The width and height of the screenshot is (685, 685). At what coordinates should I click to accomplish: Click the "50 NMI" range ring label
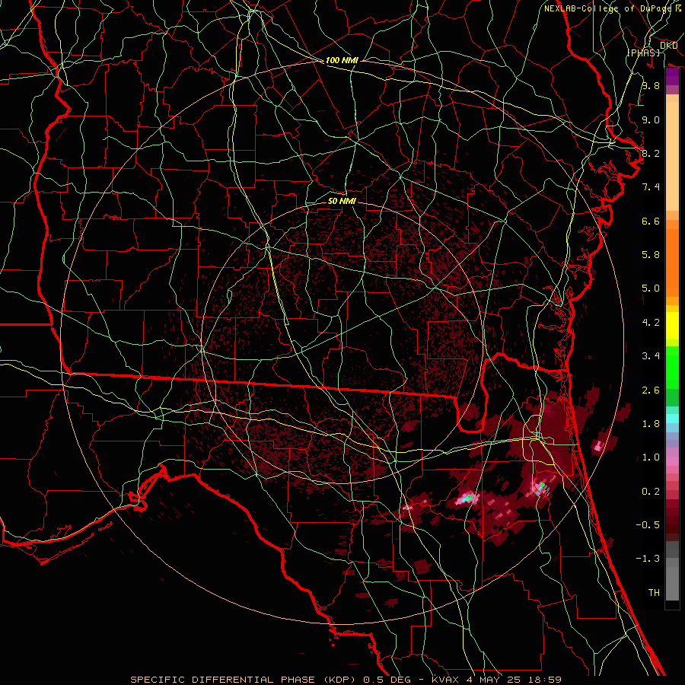click(x=342, y=201)
